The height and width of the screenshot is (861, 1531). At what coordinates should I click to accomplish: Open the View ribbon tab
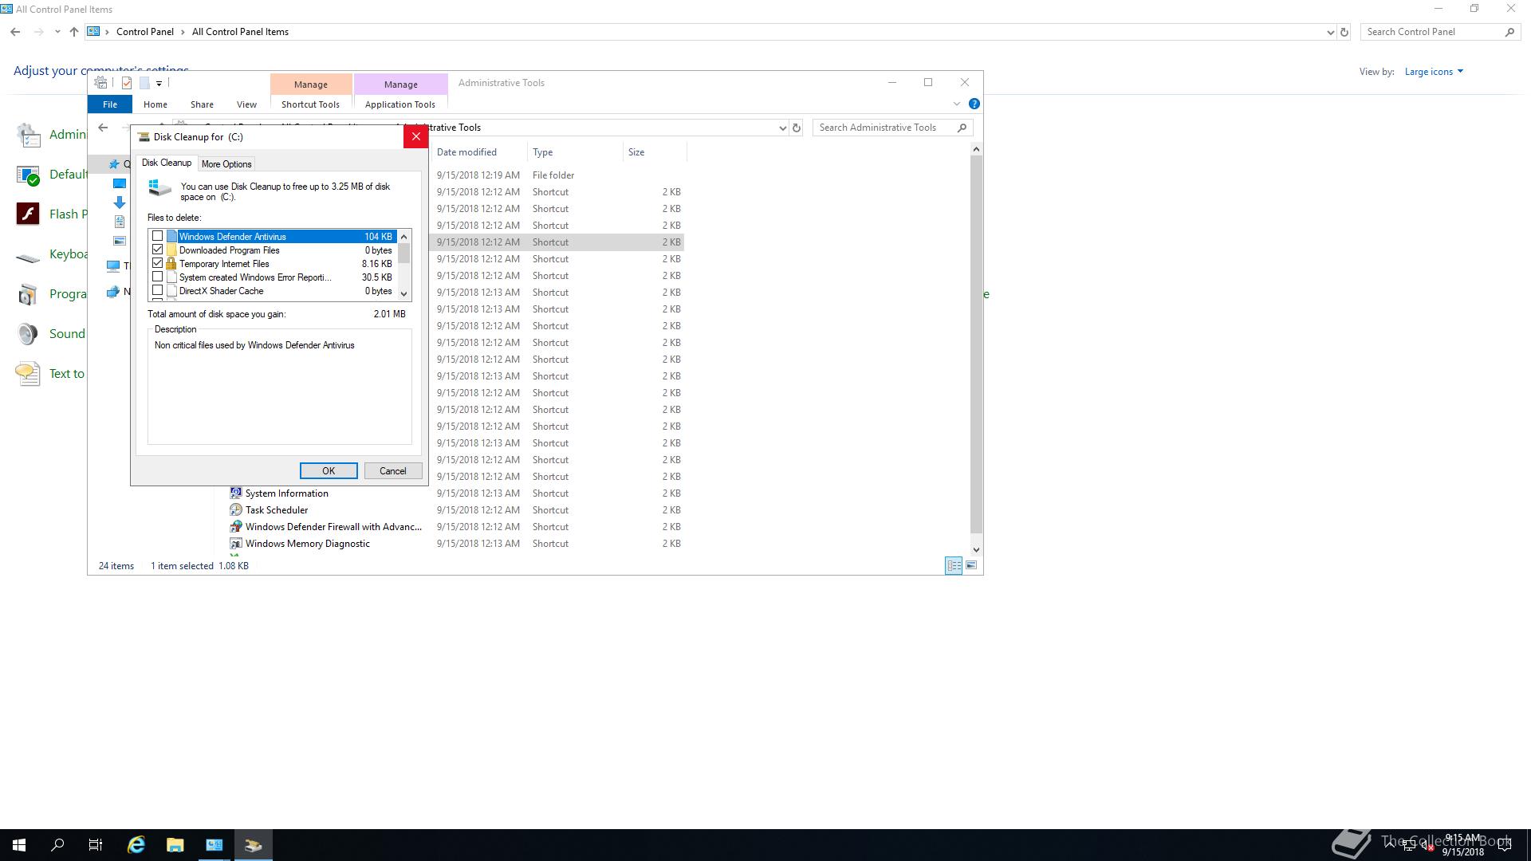(246, 104)
